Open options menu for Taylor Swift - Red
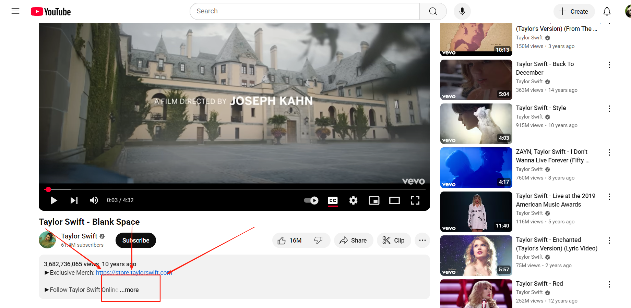631x308 pixels. [609, 284]
